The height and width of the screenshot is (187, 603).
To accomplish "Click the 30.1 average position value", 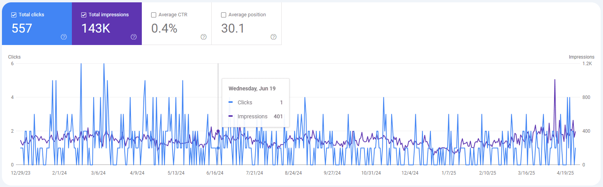I will (233, 28).
